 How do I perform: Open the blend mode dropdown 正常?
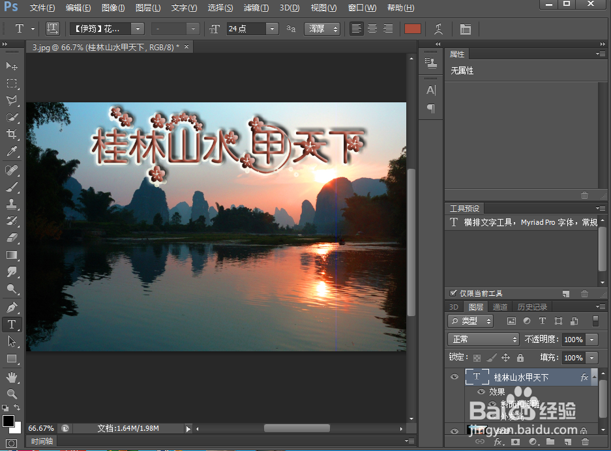pos(484,339)
